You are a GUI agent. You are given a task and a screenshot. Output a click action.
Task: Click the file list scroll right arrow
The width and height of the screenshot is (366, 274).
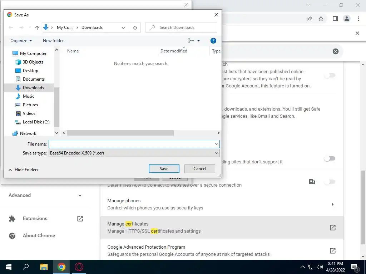[218, 133]
